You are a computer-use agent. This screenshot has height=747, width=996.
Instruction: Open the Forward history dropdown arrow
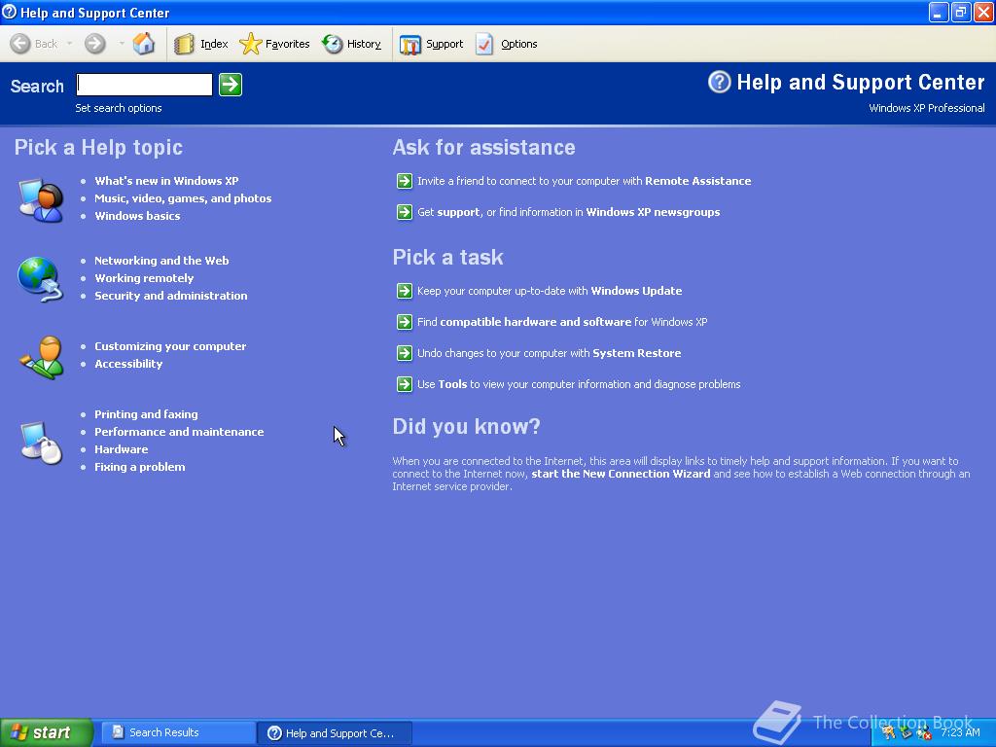(x=121, y=44)
